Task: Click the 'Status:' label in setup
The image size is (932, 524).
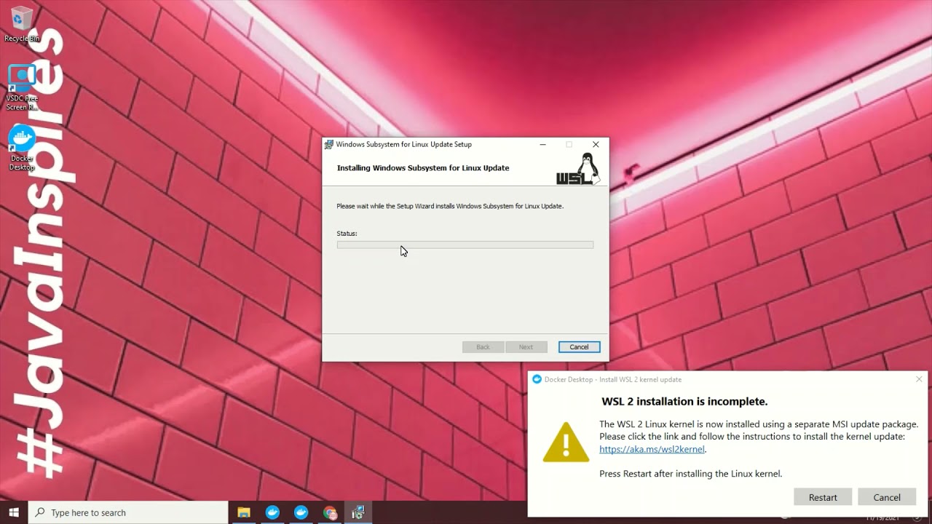Action: pos(347,234)
